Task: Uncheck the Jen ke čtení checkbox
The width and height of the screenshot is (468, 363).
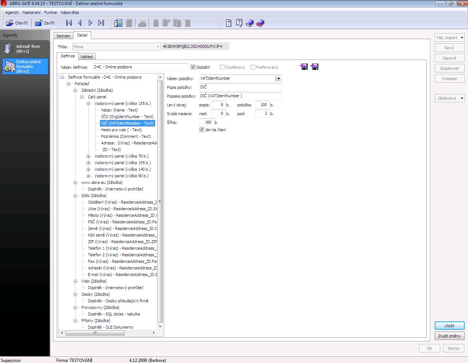Action: (202, 130)
